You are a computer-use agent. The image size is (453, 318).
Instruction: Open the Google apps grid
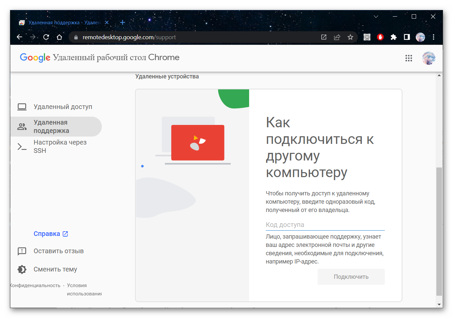(x=409, y=58)
